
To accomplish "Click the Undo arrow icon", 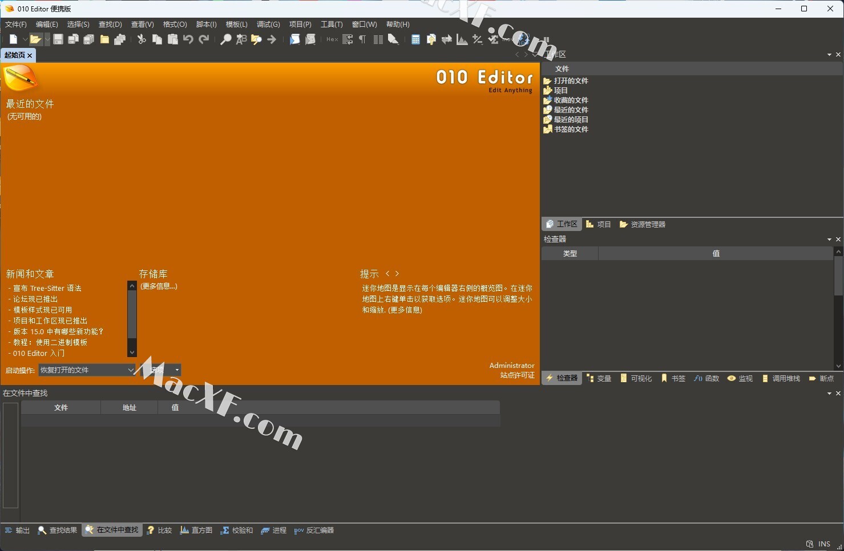I will click(188, 39).
